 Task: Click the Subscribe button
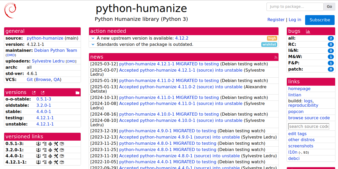coord(320,20)
